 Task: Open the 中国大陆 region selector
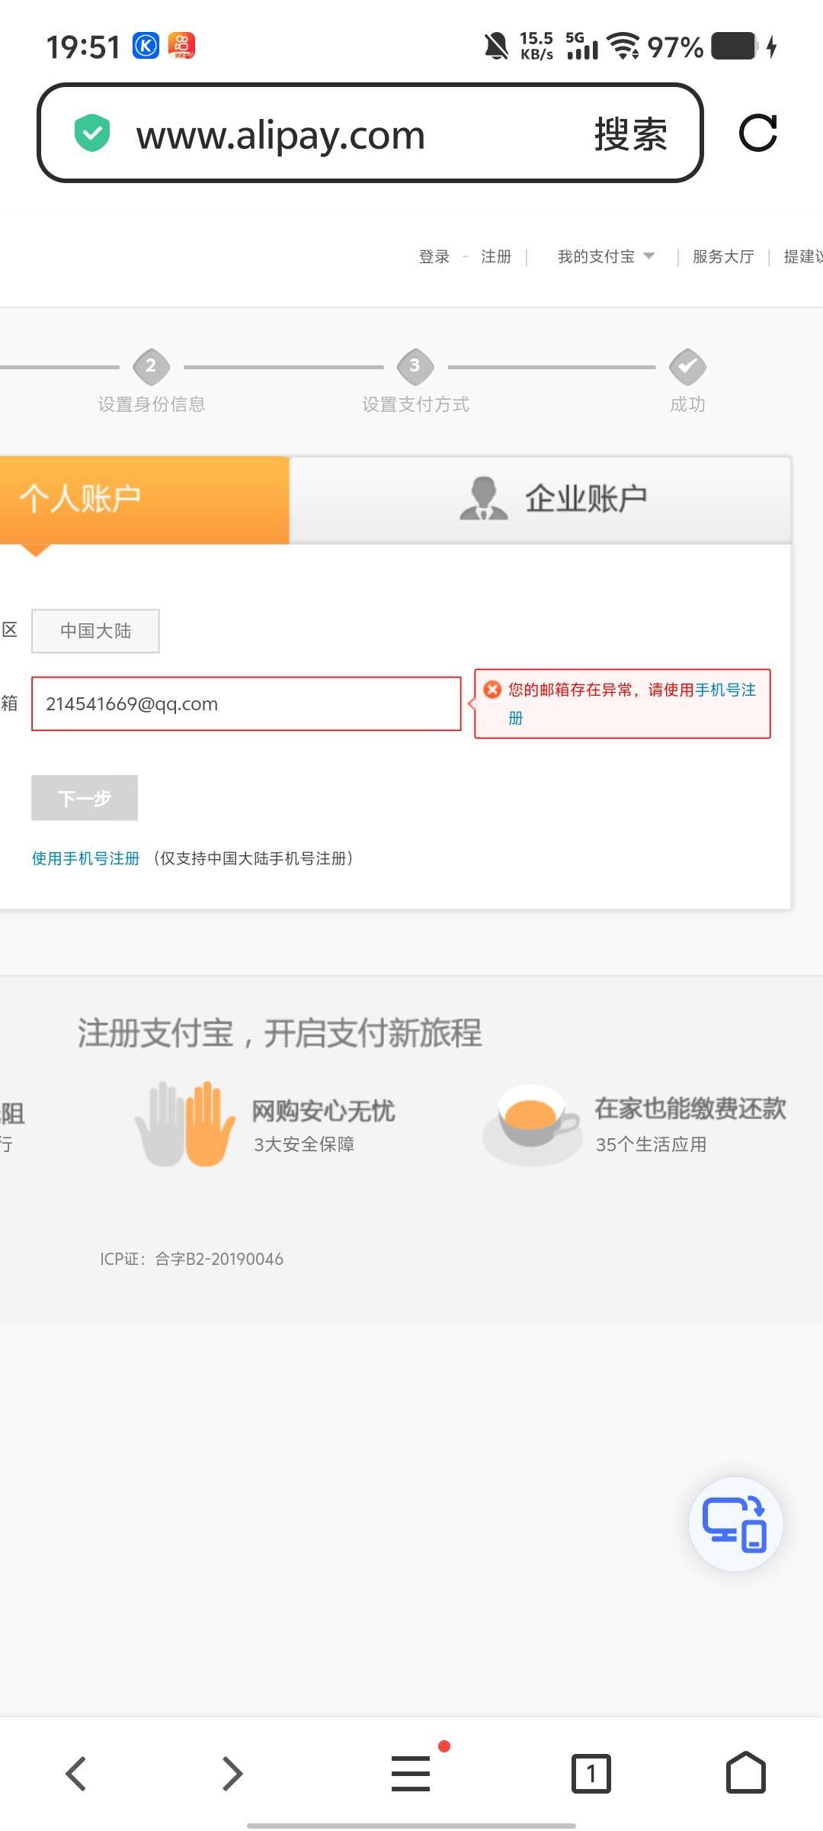point(95,631)
